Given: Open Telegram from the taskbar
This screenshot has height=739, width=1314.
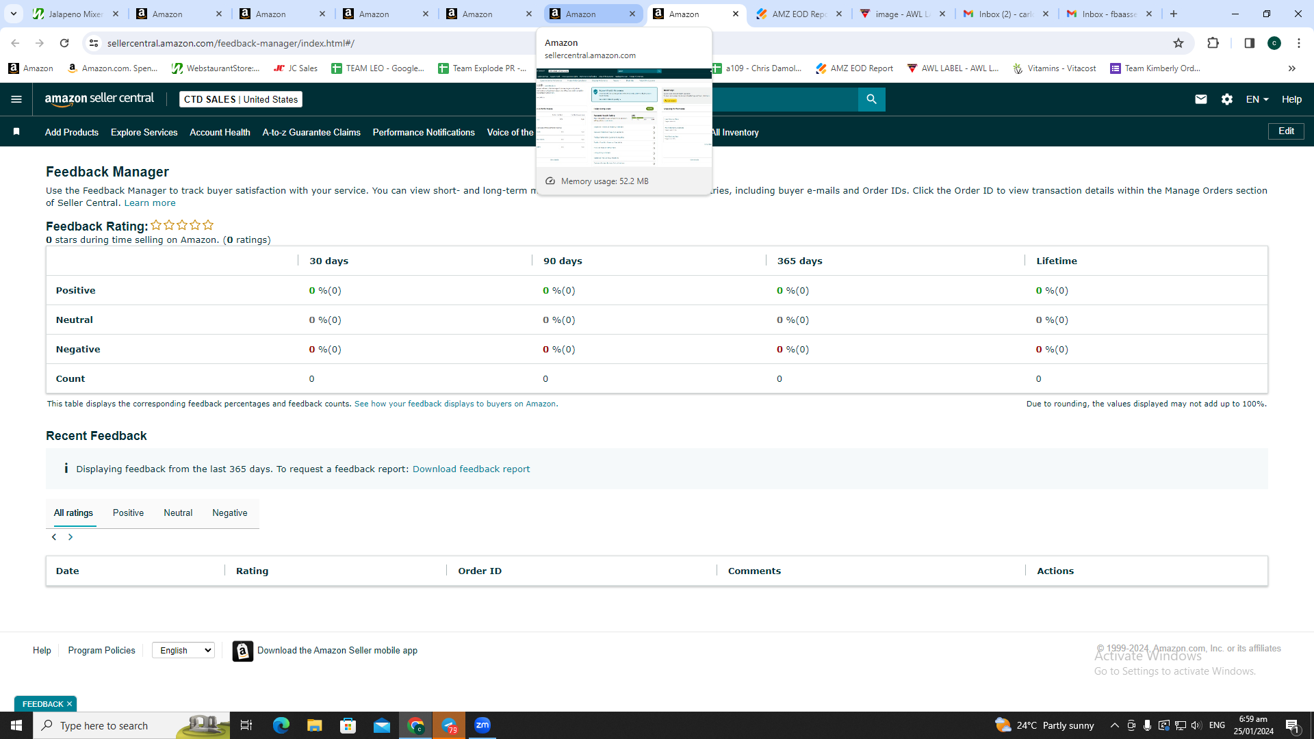Looking at the screenshot, I should tap(449, 725).
